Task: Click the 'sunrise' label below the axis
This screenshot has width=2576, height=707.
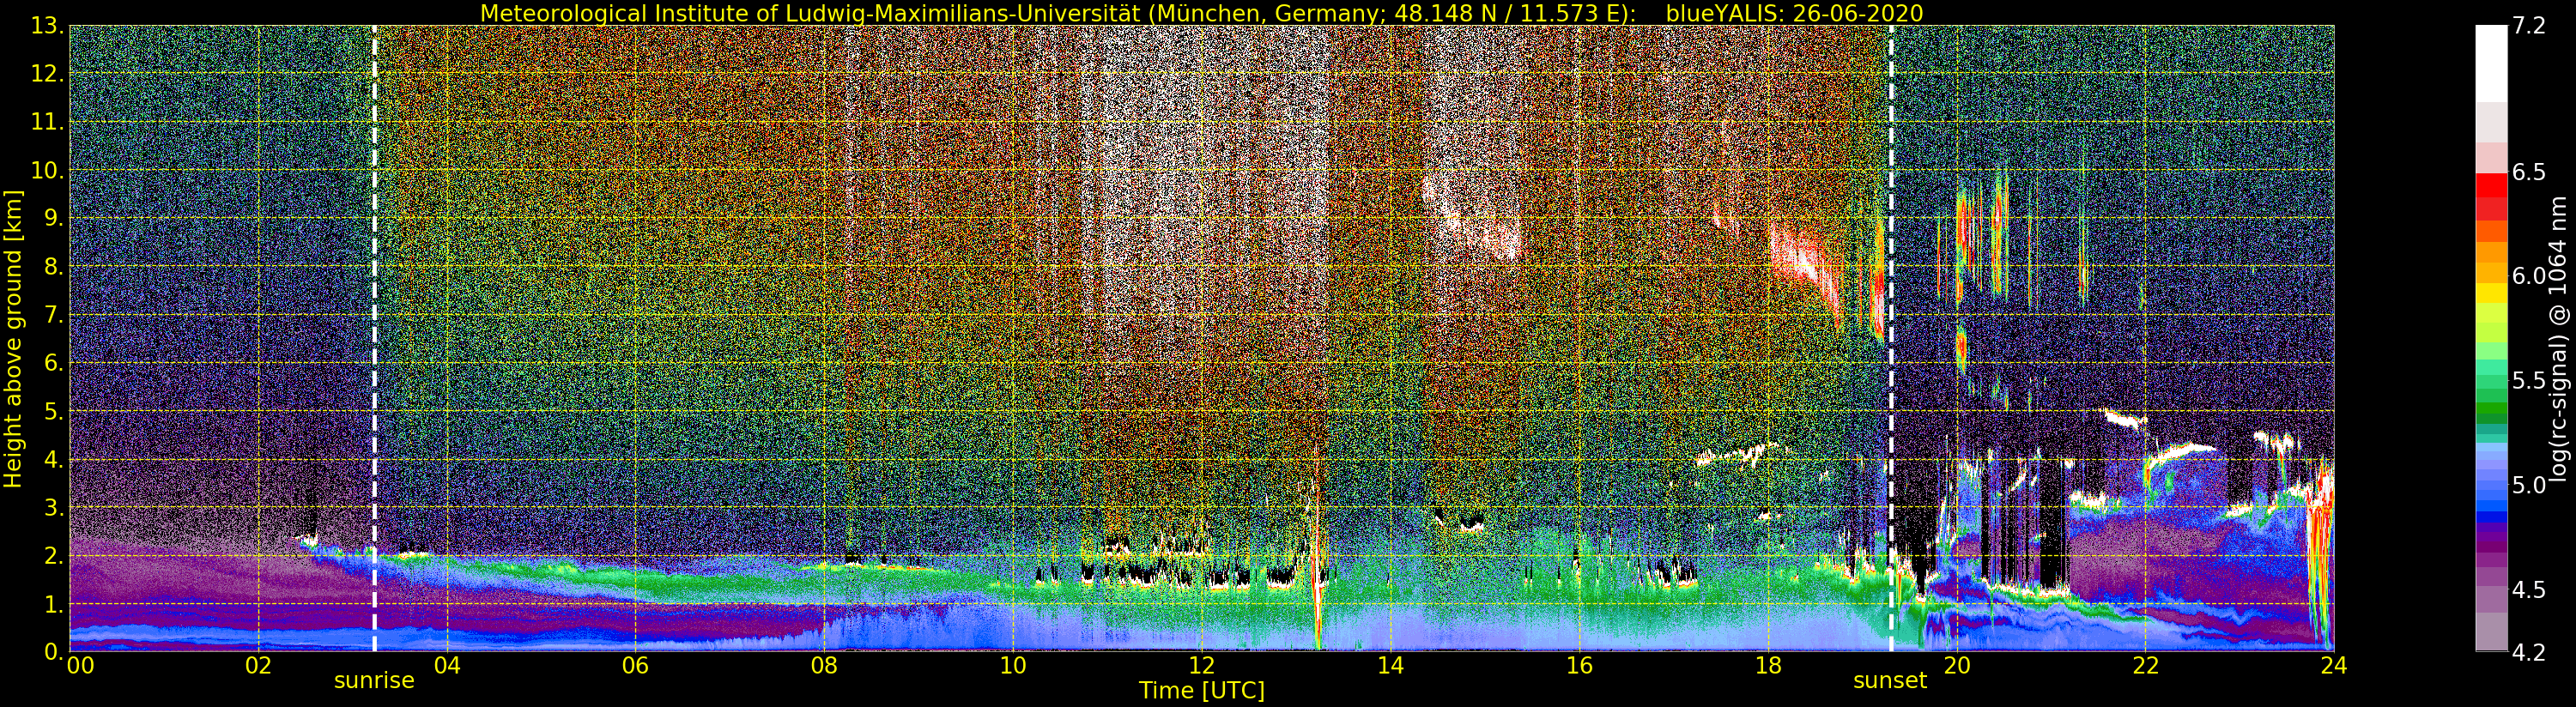Action: (x=374, y=680)
